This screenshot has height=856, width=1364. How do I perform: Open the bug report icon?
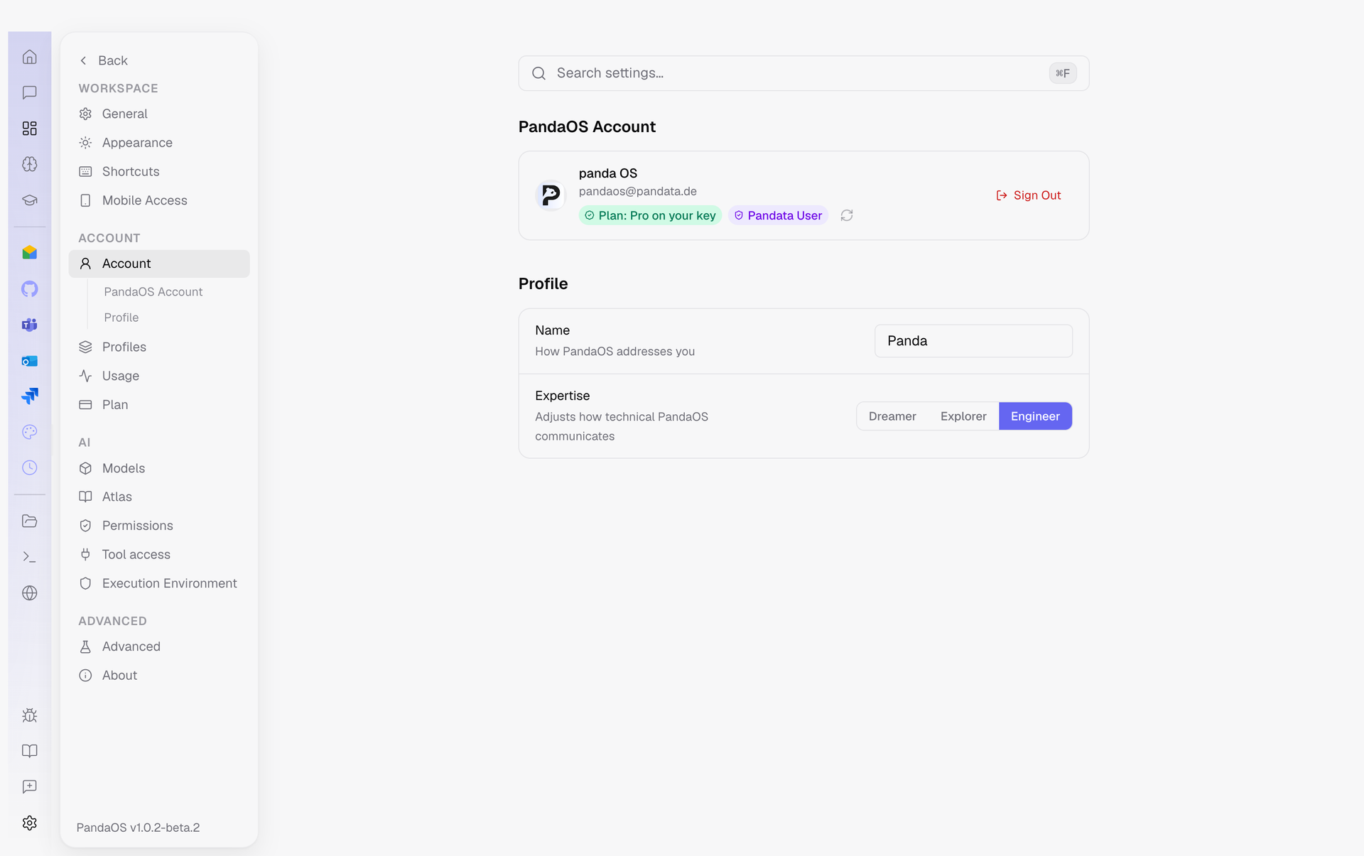pos(29,715)
